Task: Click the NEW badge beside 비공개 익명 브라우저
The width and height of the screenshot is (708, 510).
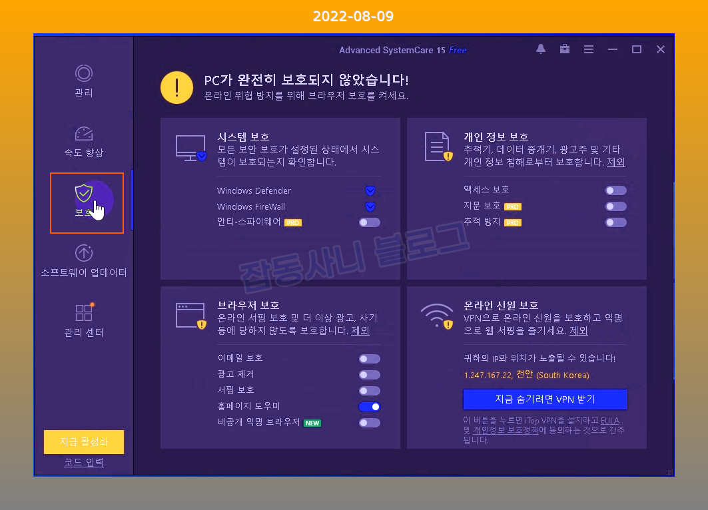Action: pyautogui.click(x=312, y=423)
